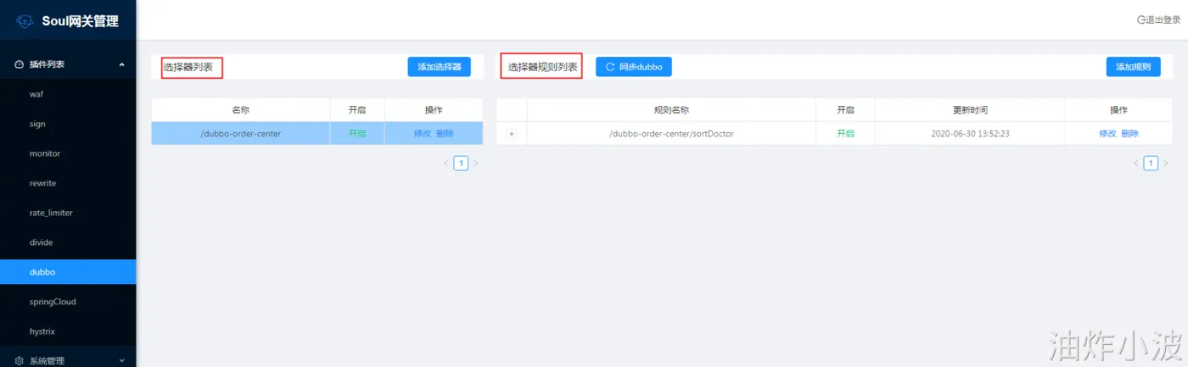Click the 更新时间 column header
This screenshot has height=367, width=1188.
click(x=970, y=110)
